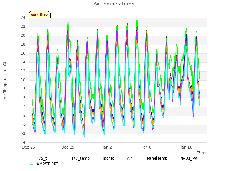The height and width of the screenshot is (171, 228).
Task: Click the Tsonic green legend swatch
Action: point(97,159)
